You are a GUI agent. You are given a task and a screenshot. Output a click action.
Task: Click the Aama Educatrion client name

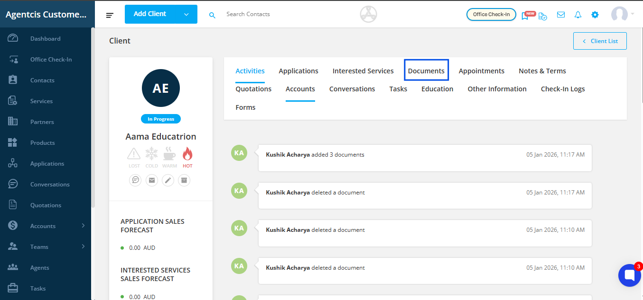click(161, 136)
